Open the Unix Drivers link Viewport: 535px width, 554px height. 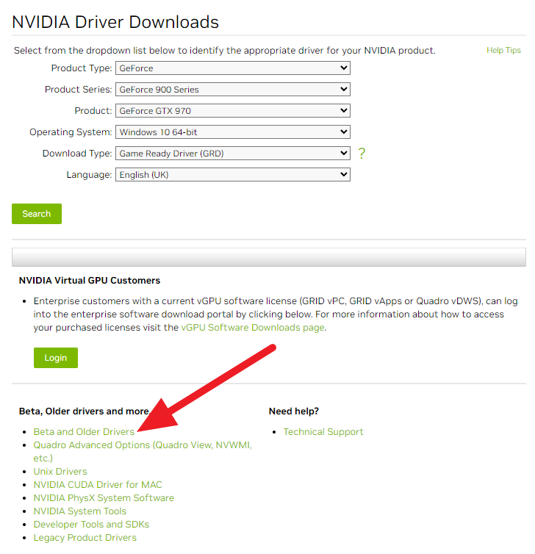point(60,471)
